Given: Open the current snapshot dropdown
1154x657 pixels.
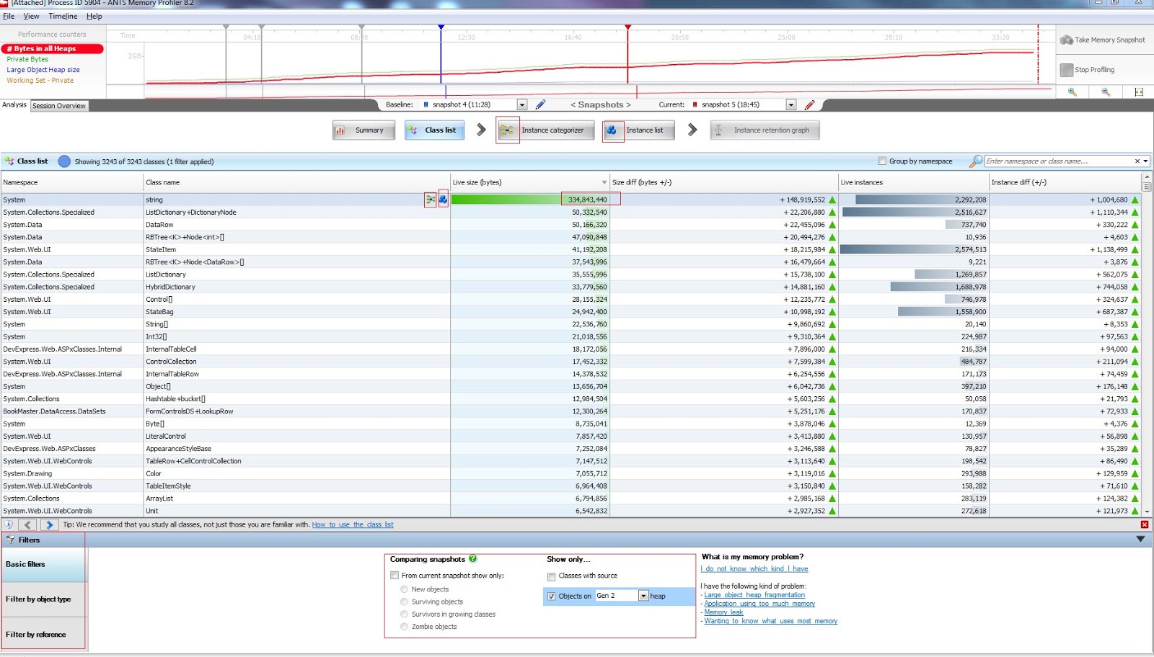Looking at the screenshot, I should pos(790,105).
